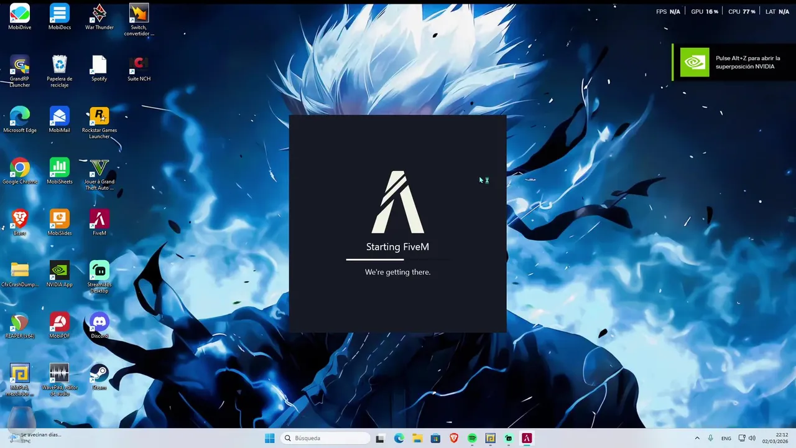Open the MobiDocs desktop shortcut

[x=60, y=17]
